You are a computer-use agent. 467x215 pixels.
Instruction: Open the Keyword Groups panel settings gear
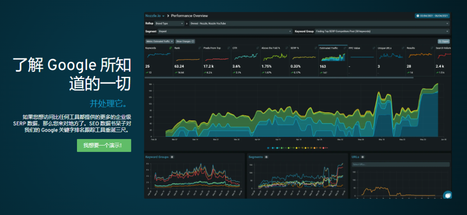(x=172, y=157)
